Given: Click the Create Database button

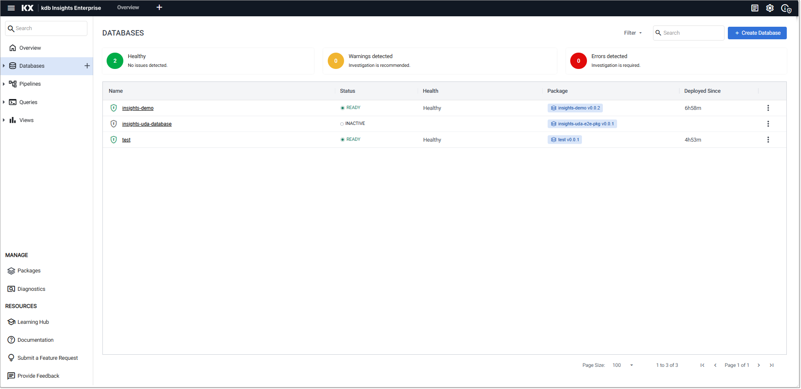Looking at the screenshot, I should click(757, 33).
